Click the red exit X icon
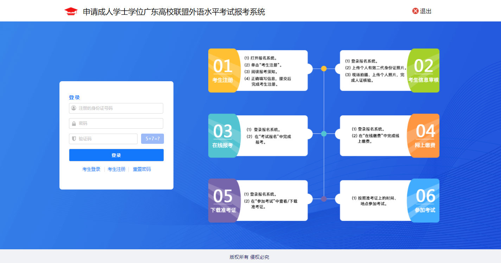The image size is (501, 263). tap(415, 11)
